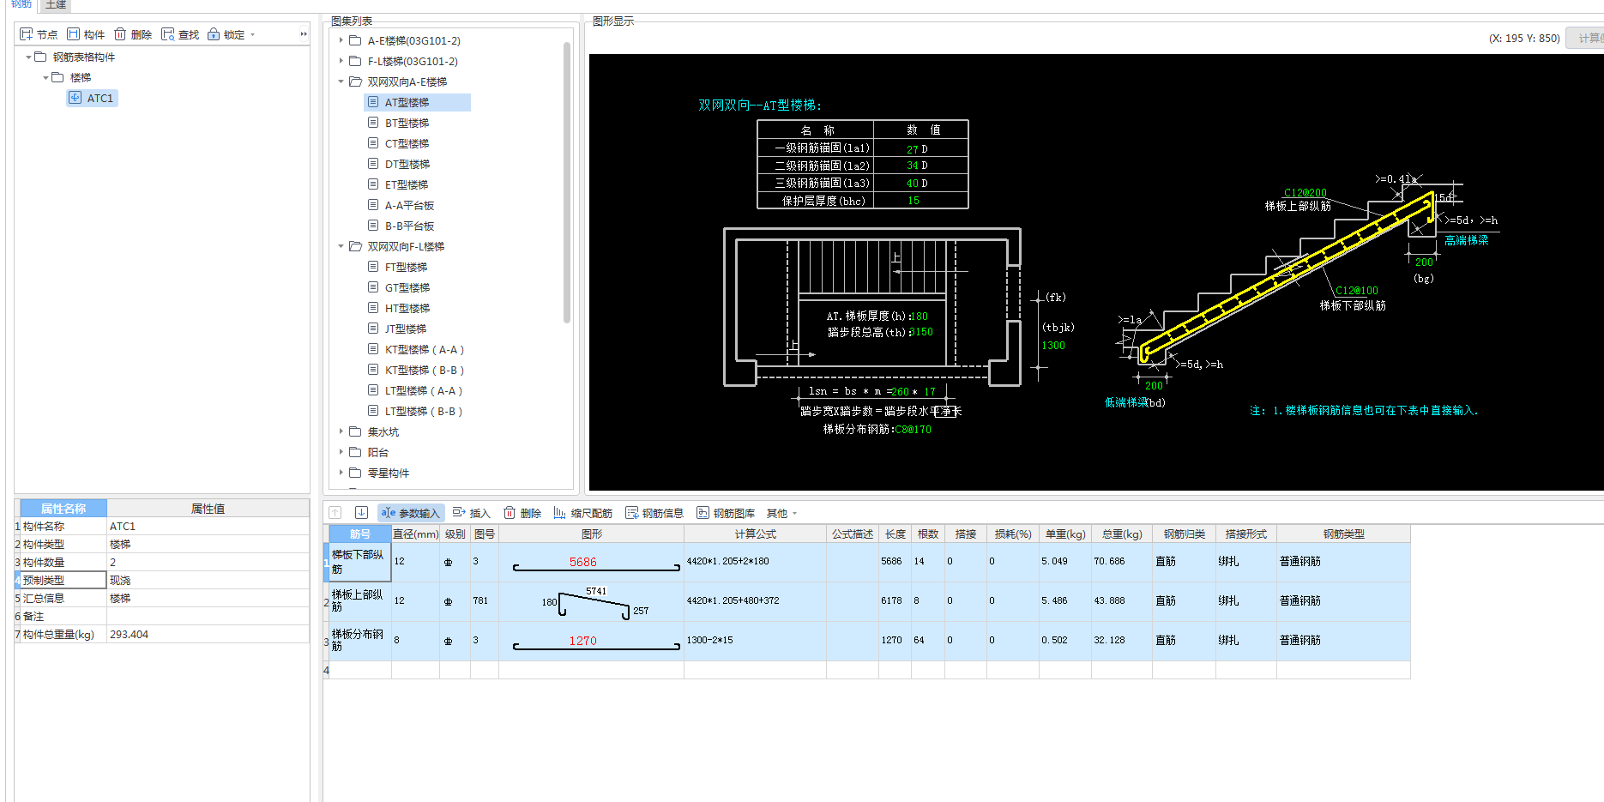Image resolution: width=1604 pixels, height=802 pixels.
Task: Expand the A-E楼梯(03G101-2) folder
Action: (x=341, y=40)
